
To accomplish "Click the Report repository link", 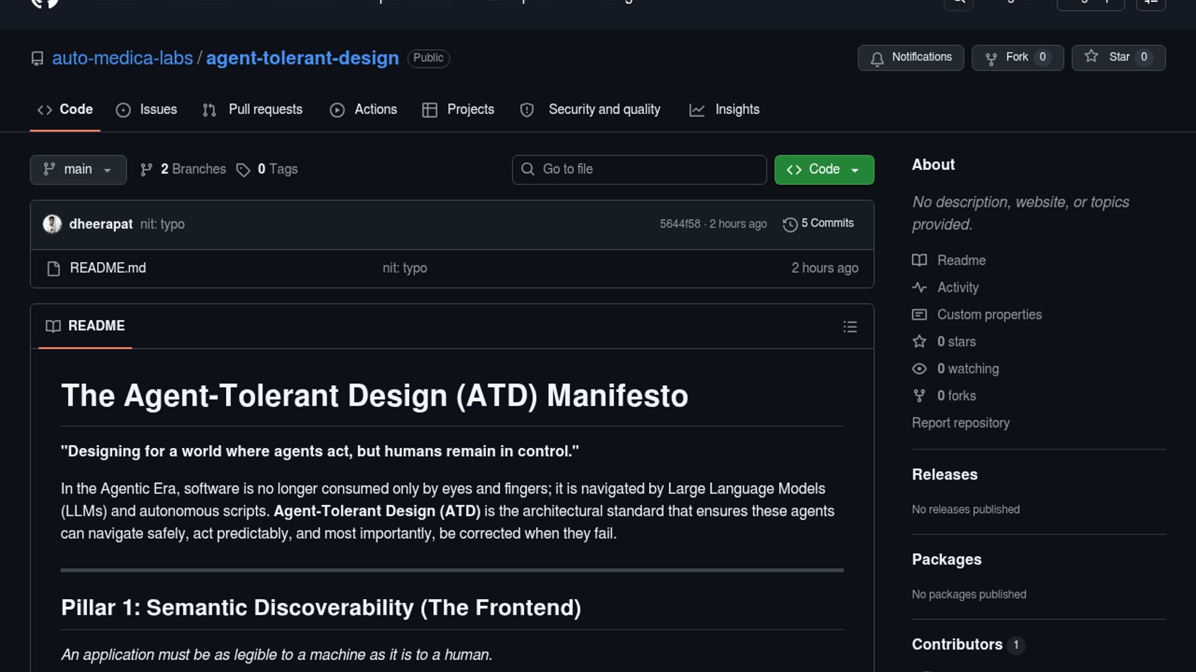I will pyautogui.click(x=961, y=423).
